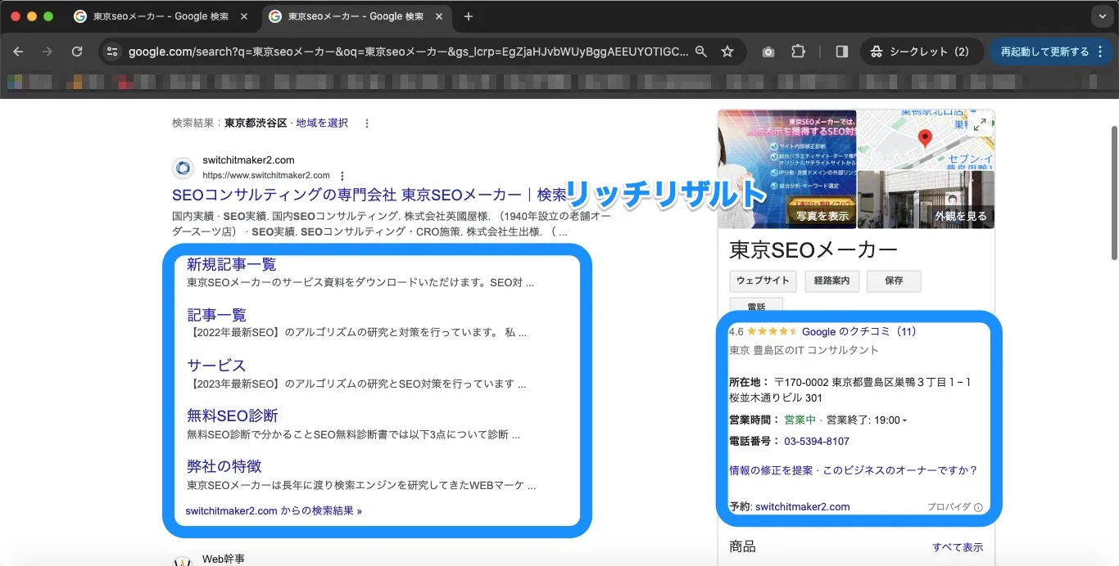1119x566 pixels.
Task: Click the 営業中 open status text
Action: (x=800, y=420)
